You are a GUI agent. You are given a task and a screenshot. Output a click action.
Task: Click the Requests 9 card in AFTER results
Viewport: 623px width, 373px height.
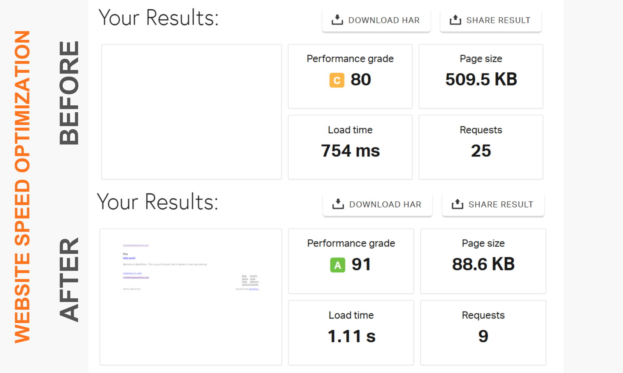point(483,332)
